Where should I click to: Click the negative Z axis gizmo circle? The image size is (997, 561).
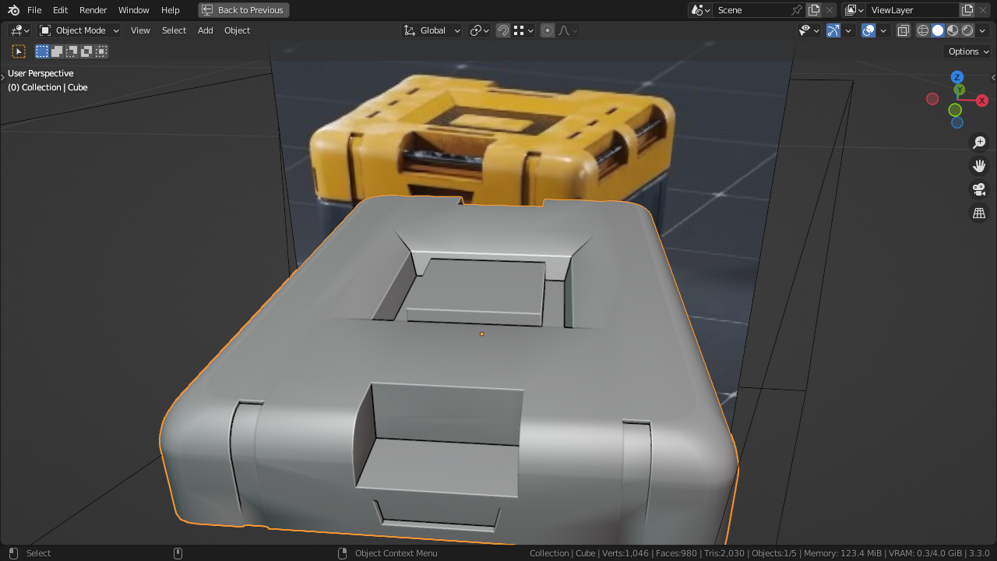coord(957,122)
